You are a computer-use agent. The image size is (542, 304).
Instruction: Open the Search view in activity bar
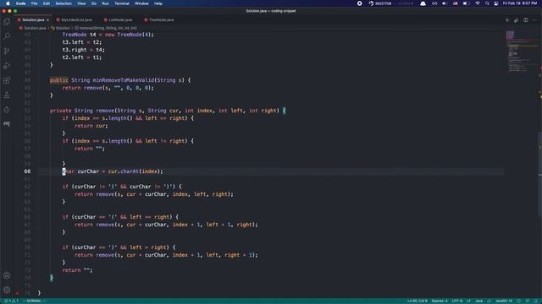tap(7, 36)
